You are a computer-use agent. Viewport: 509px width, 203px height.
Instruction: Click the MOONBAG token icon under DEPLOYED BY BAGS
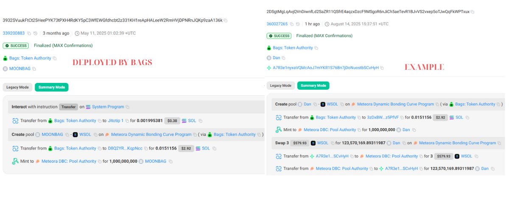click(6, 69)
